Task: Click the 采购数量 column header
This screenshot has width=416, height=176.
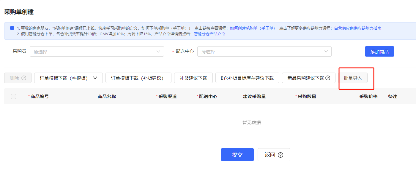Action: tap(307, 97)
